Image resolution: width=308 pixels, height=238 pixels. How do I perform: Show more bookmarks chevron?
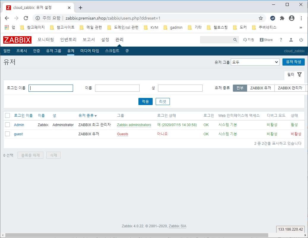[301, 28]
